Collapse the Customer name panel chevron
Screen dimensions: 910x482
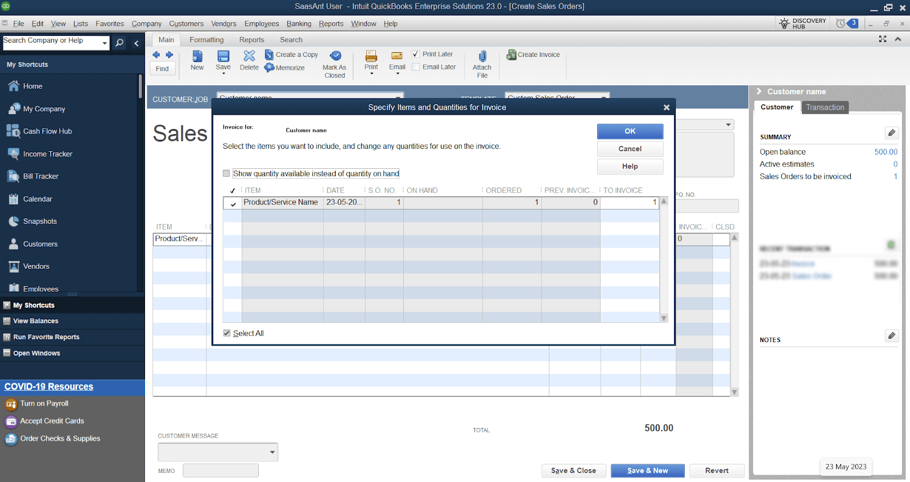(759, 92)
